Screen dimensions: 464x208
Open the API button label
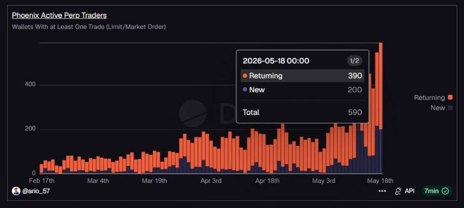tap(410, 191)
